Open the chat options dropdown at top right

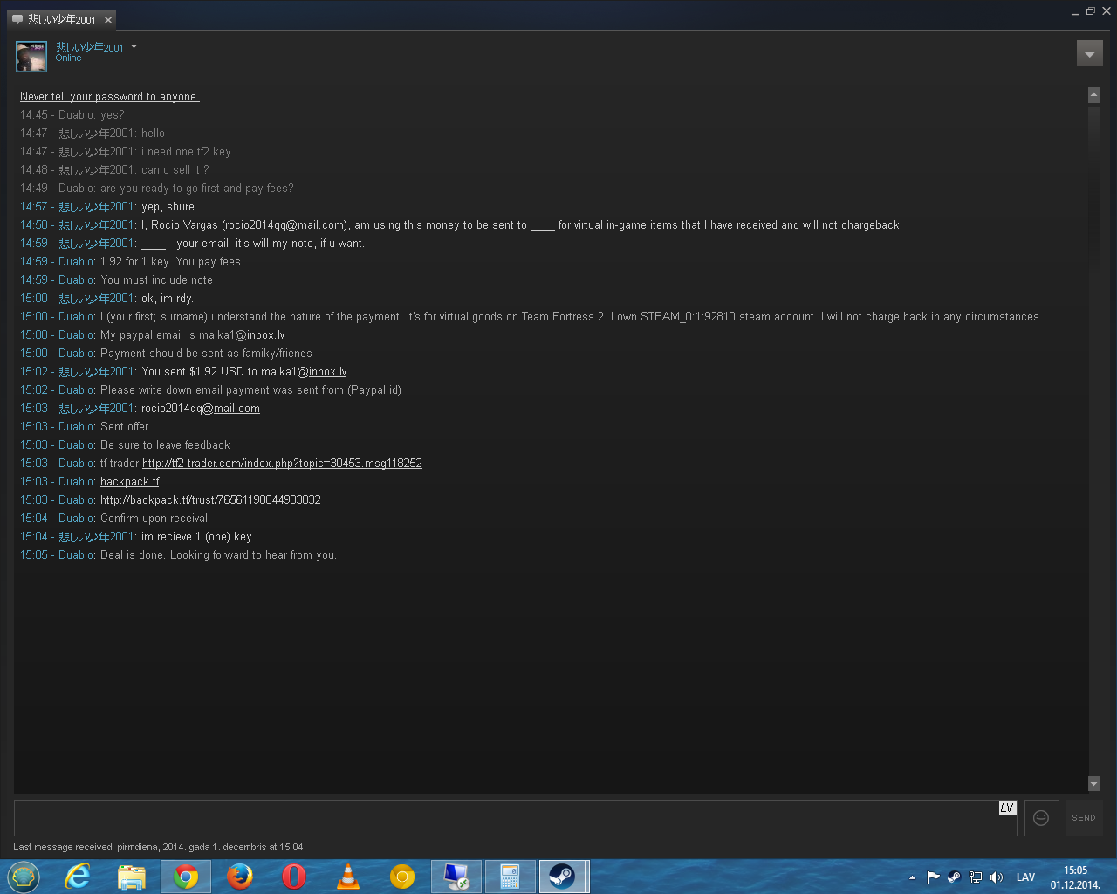[x=1089, y=53]
